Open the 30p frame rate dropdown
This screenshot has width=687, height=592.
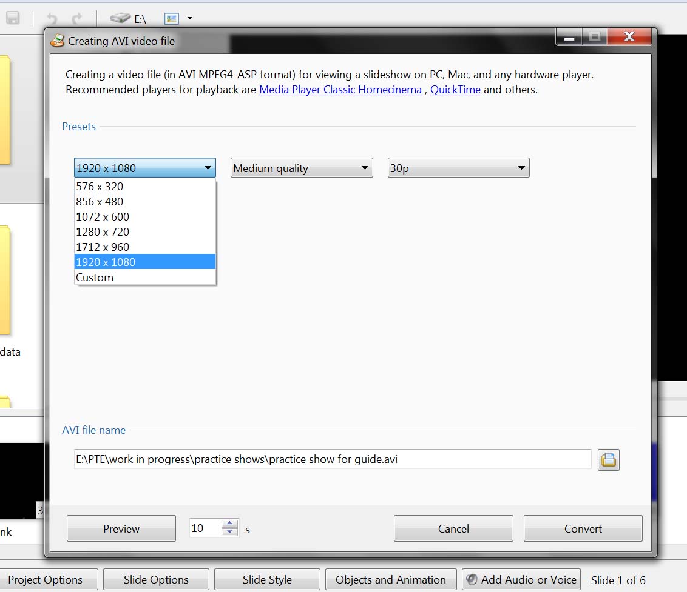[x=459, y=168]
